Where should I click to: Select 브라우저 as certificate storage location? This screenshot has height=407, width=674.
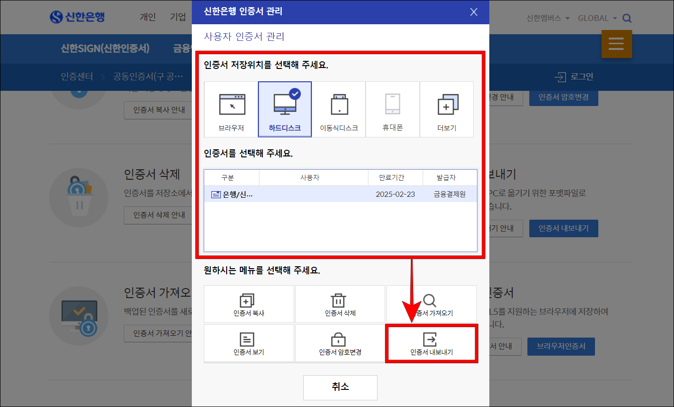coord(231,109)
